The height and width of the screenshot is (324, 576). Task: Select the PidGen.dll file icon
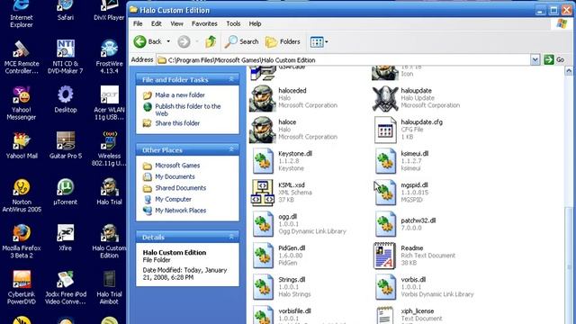(x=263, y=256)
